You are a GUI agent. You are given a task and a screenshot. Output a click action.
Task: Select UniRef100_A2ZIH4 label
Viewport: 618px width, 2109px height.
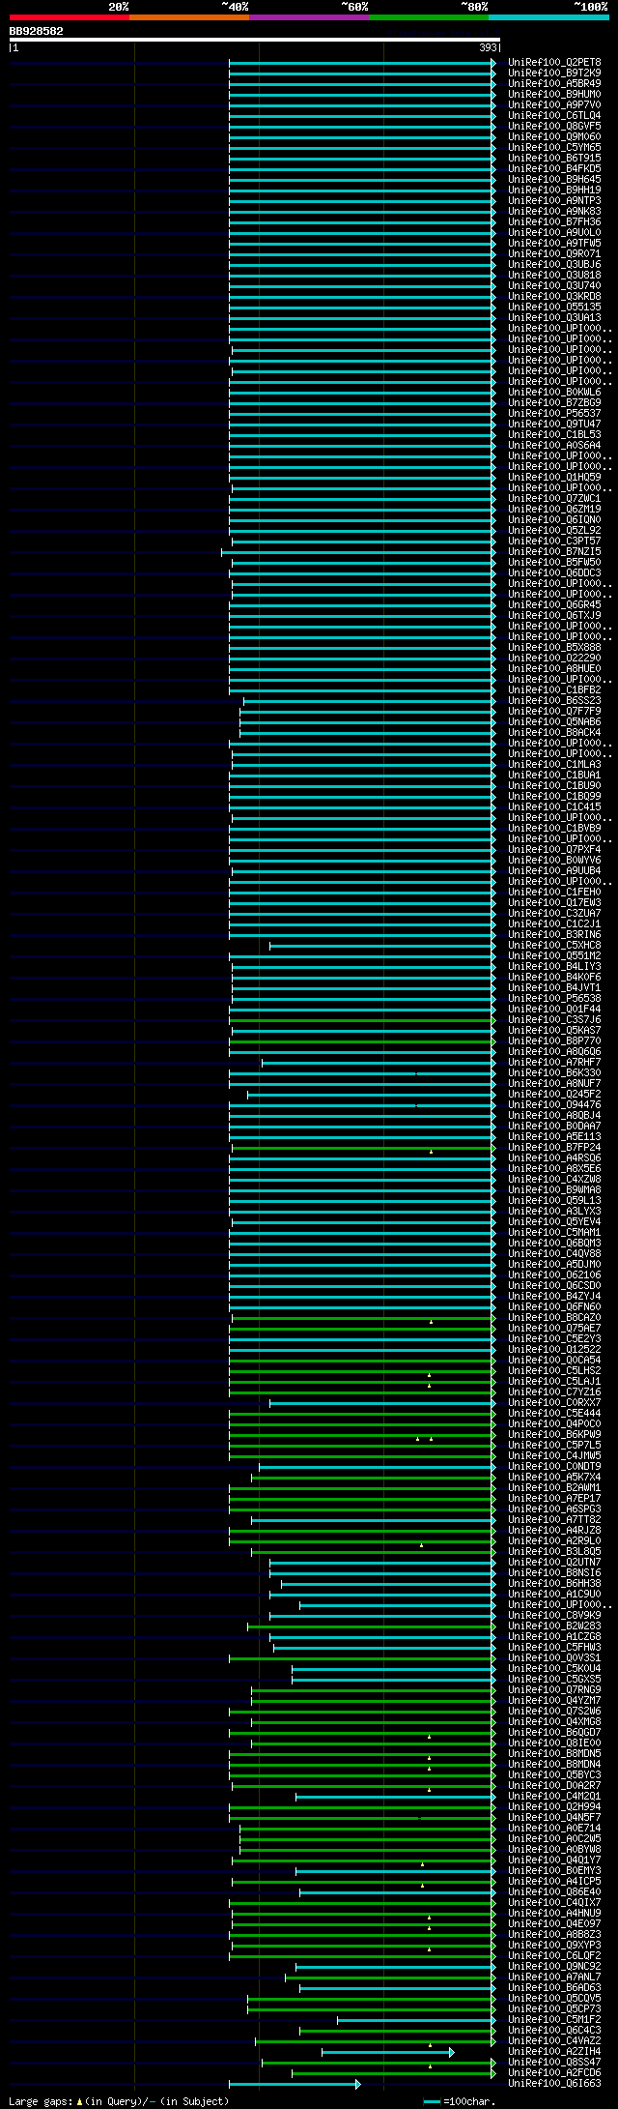click(x=554, y=2052)
